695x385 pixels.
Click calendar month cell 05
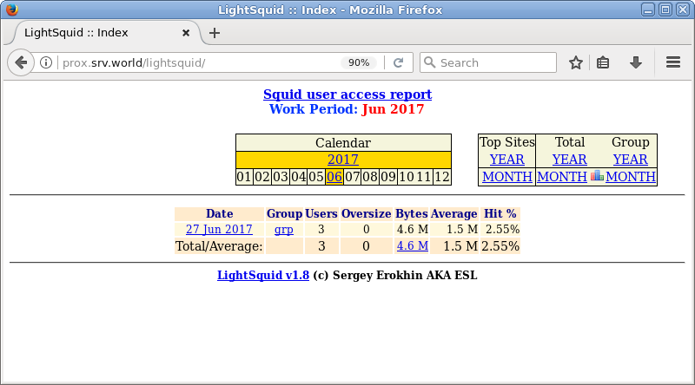[316, 177]
